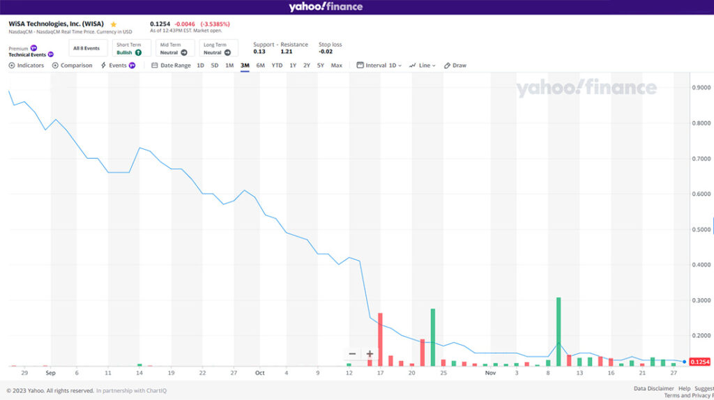
Task: Click the premium badge next to Events
Action: [x=132, y=66]
